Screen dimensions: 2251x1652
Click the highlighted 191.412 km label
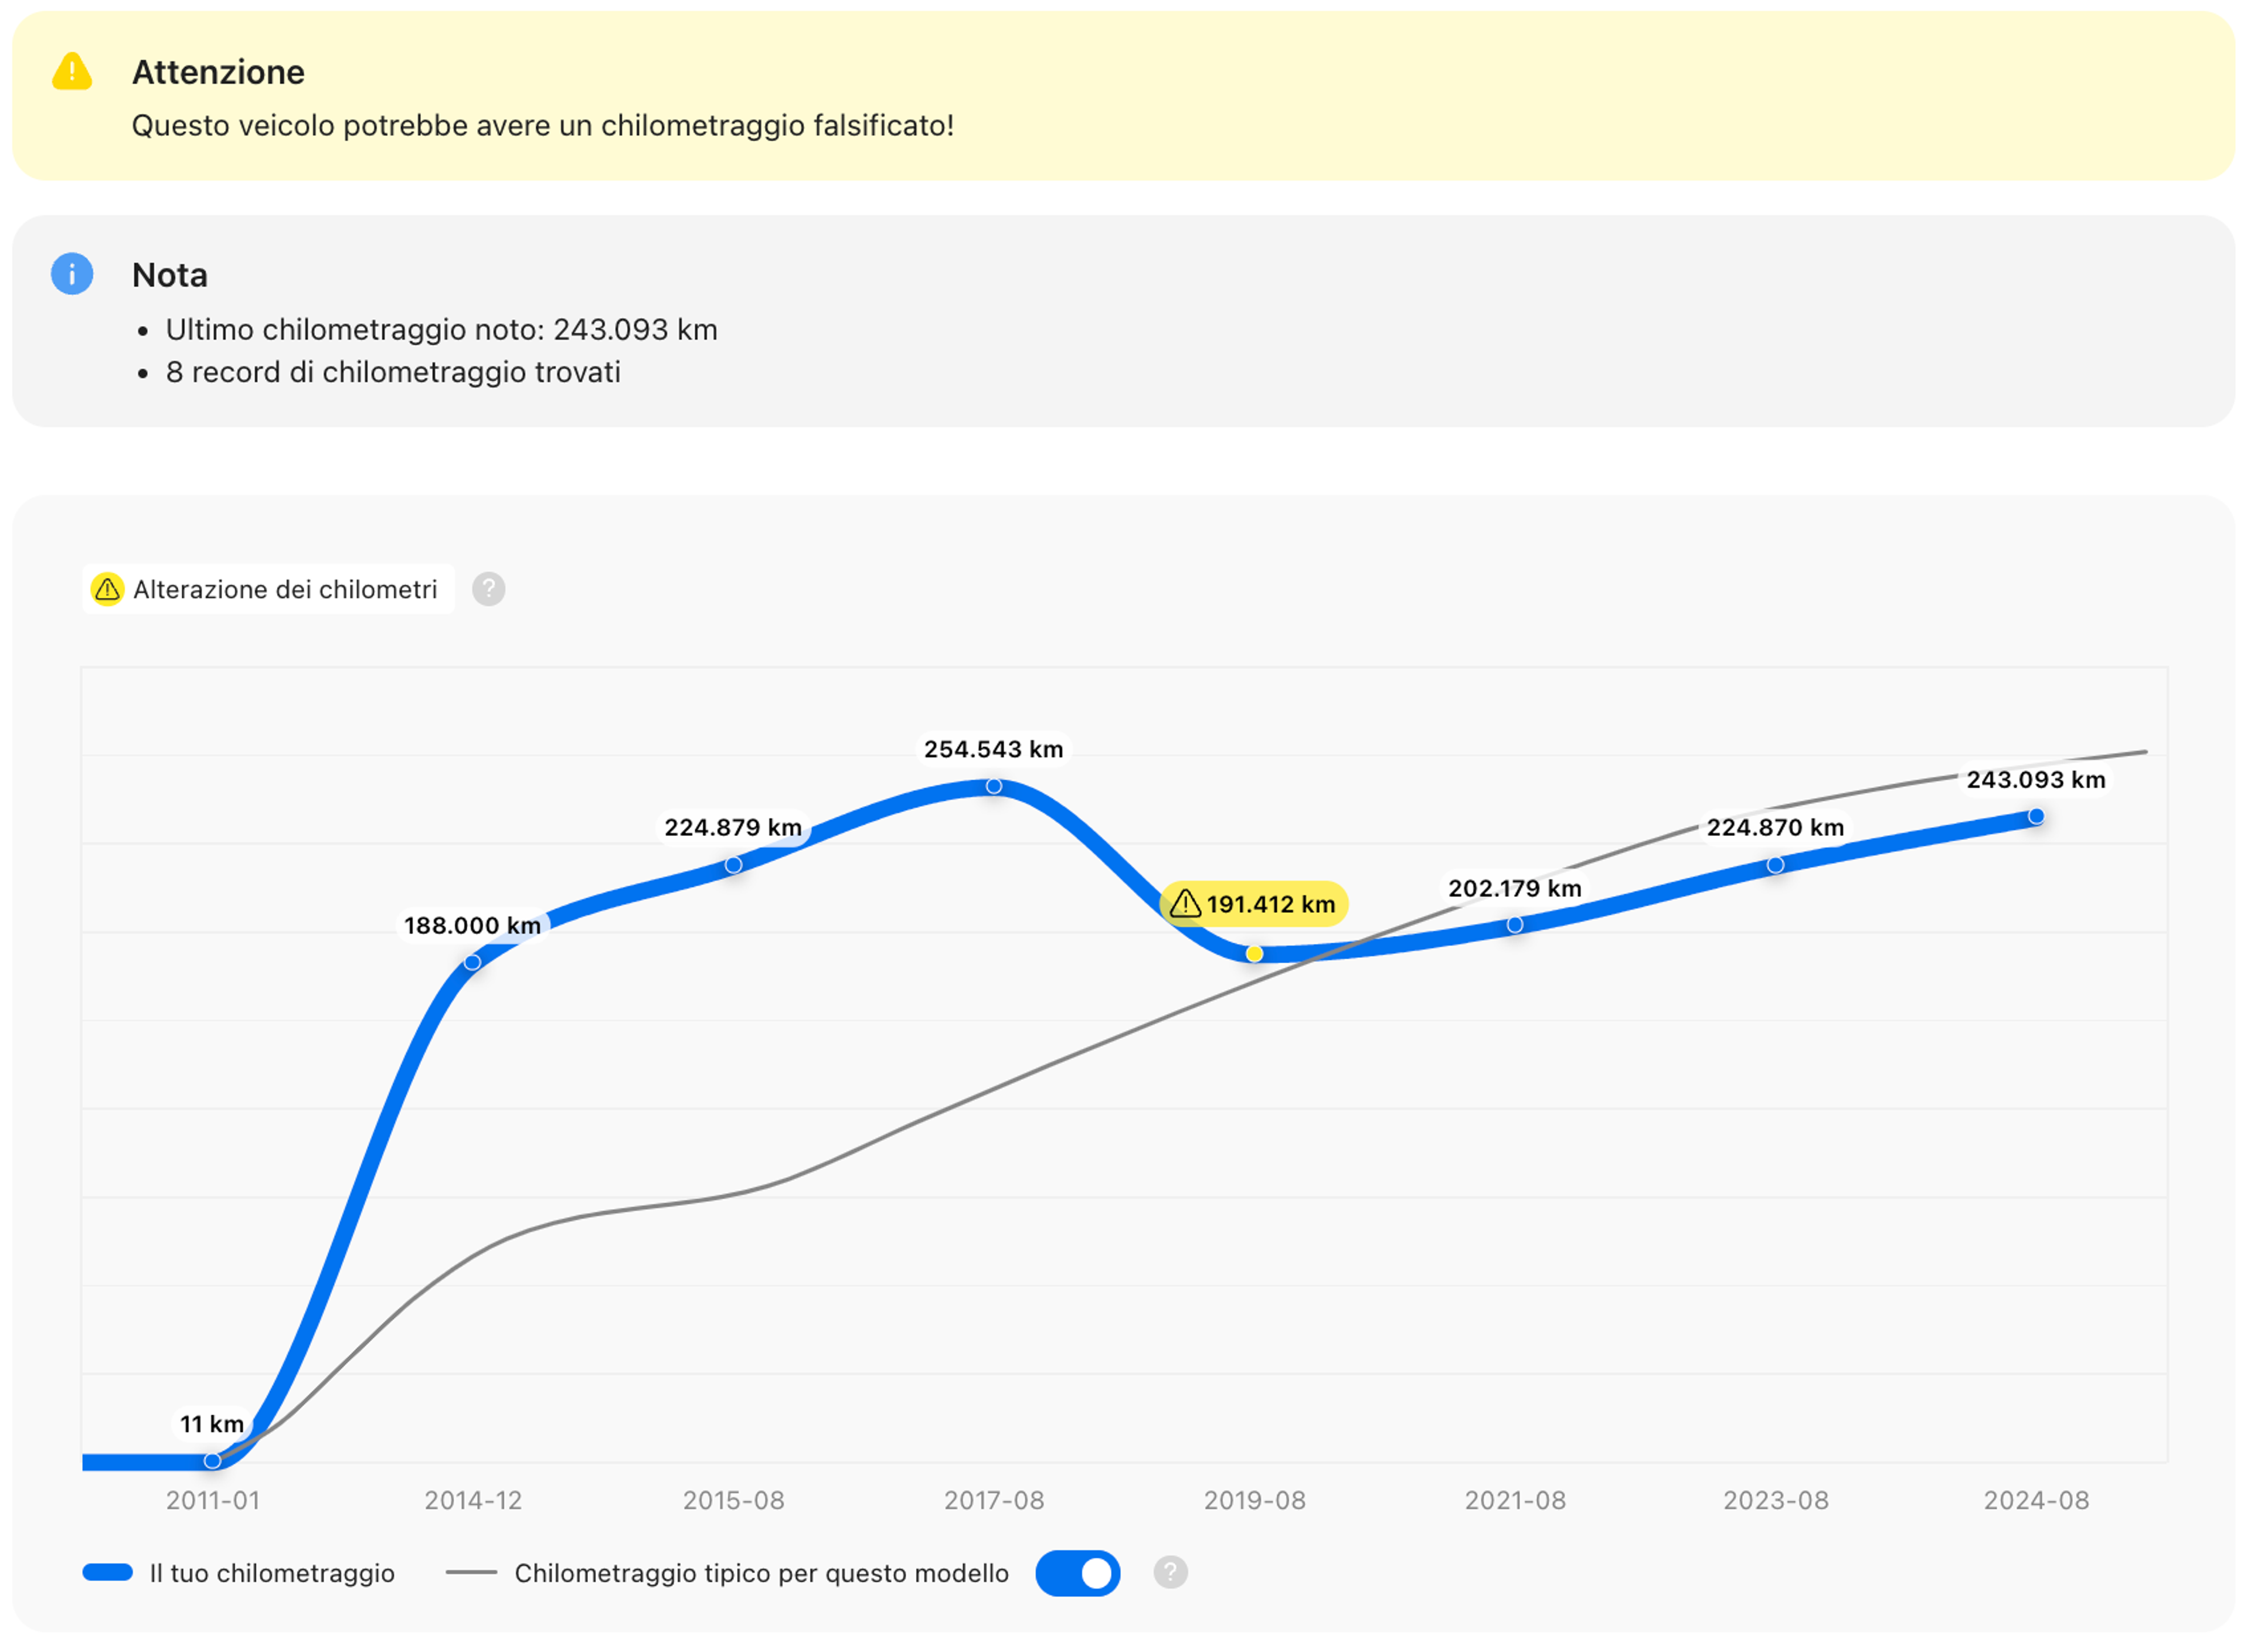tap(1255, 905)
